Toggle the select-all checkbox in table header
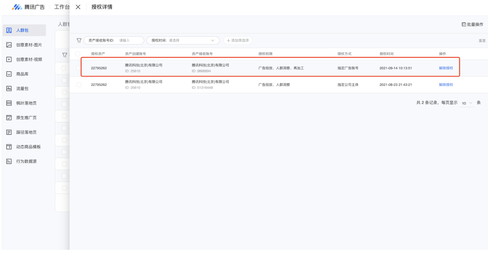Image resolution: width=488 pixels, height=253 pixels. pos(78,54)
